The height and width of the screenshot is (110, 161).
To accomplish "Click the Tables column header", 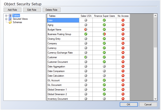I will click(63, 16).
